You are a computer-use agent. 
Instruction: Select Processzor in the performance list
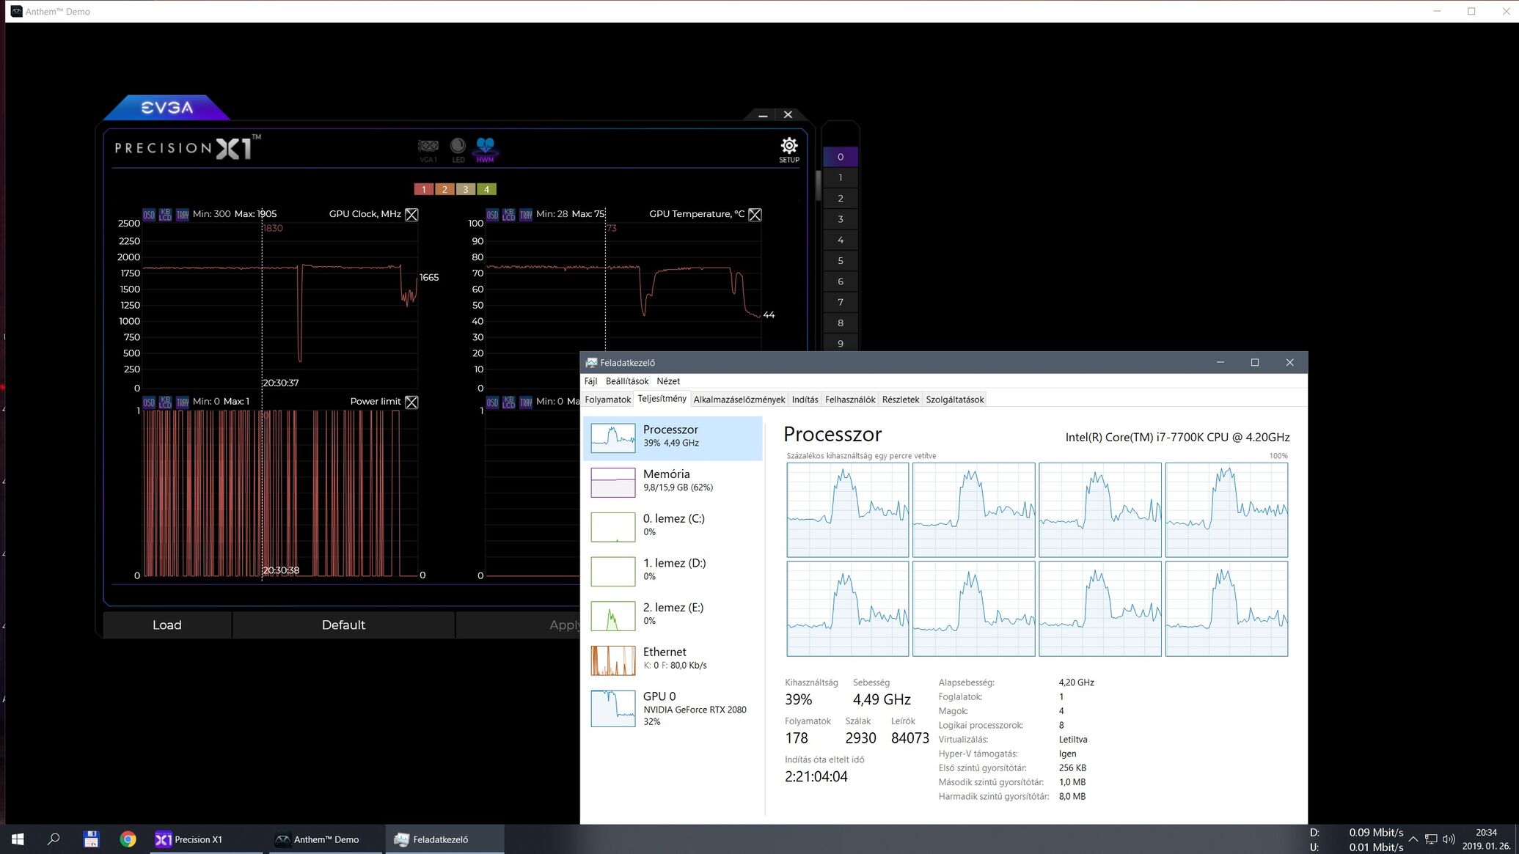tap(673, 438)
